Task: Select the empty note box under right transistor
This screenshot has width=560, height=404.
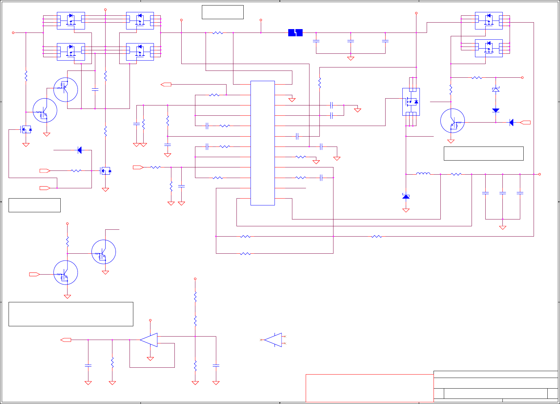Action: [484, 153]
